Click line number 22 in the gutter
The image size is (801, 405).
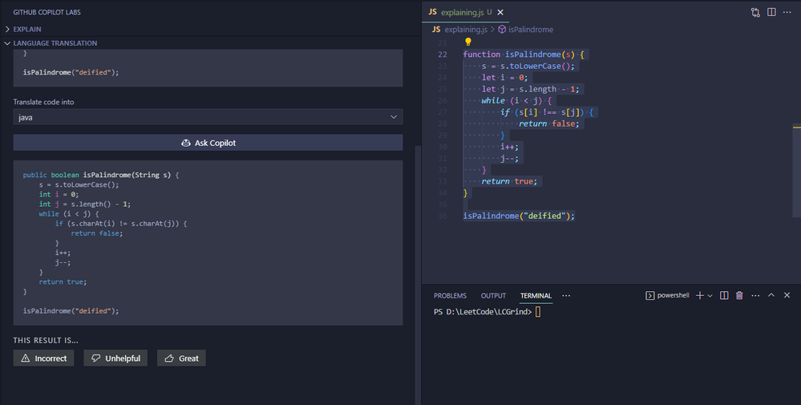[x=442, y=55]
